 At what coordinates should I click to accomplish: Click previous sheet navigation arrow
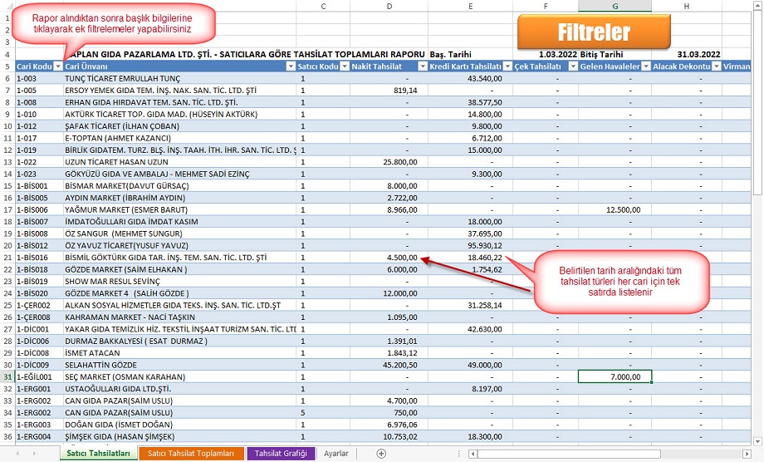18,454
